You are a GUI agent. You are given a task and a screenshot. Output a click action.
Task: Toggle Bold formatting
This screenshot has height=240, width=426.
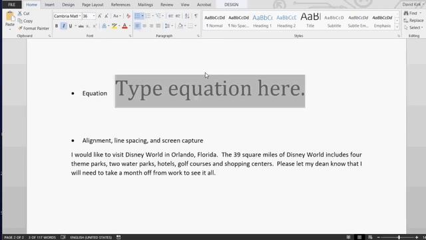click(57, 26)
